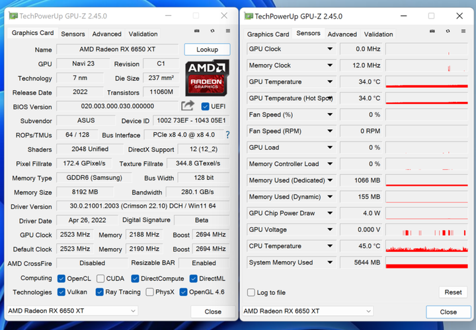476x330 pixels.
Task: Open GPU Load sensor dropdown arrow
Action: coord(330,147)
